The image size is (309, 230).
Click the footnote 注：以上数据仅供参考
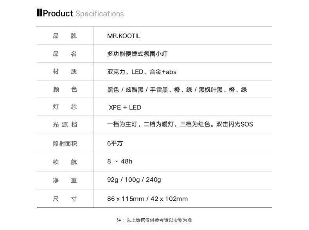tap(154, 220)
